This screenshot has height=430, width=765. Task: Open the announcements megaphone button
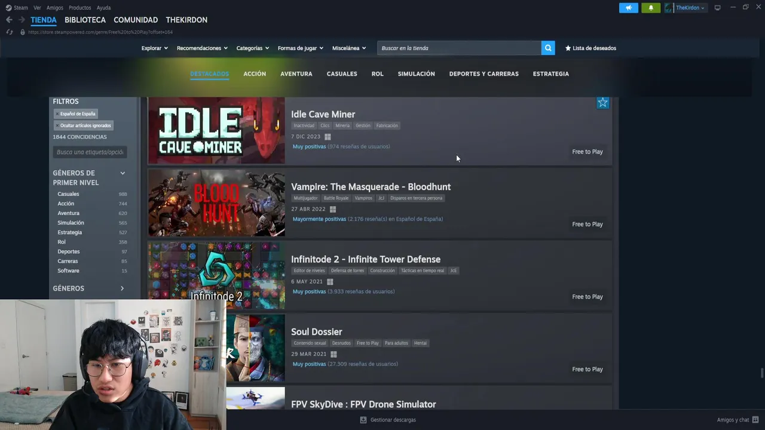point(629,8)
